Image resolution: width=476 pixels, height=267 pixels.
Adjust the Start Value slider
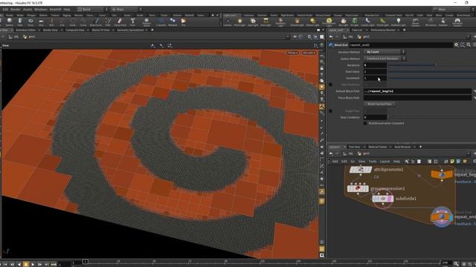click(432, 72)
